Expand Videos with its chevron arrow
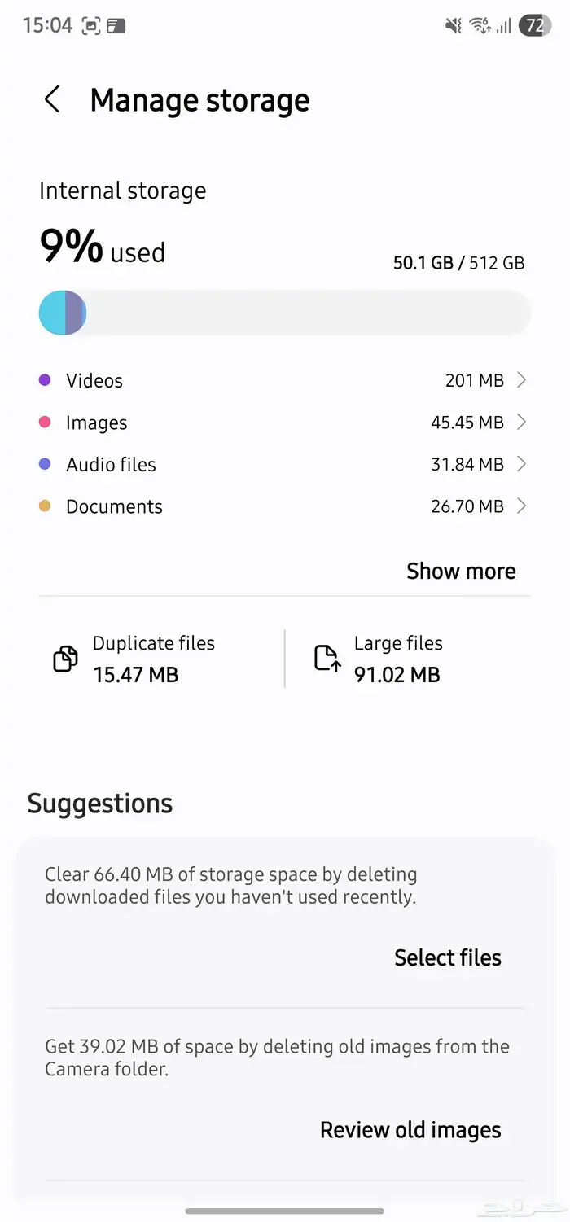Viewport: 570px width, 1222px height. [522, 380]
